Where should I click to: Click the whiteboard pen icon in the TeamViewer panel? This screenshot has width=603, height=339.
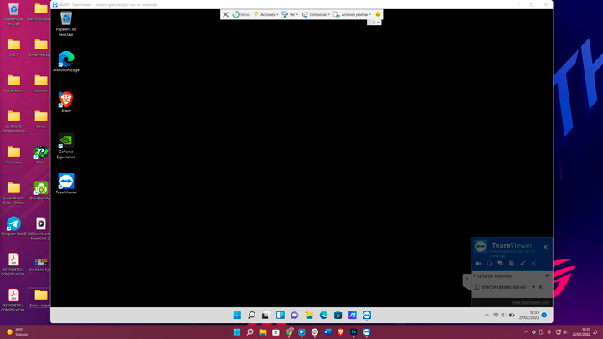(x=523, y=264)
